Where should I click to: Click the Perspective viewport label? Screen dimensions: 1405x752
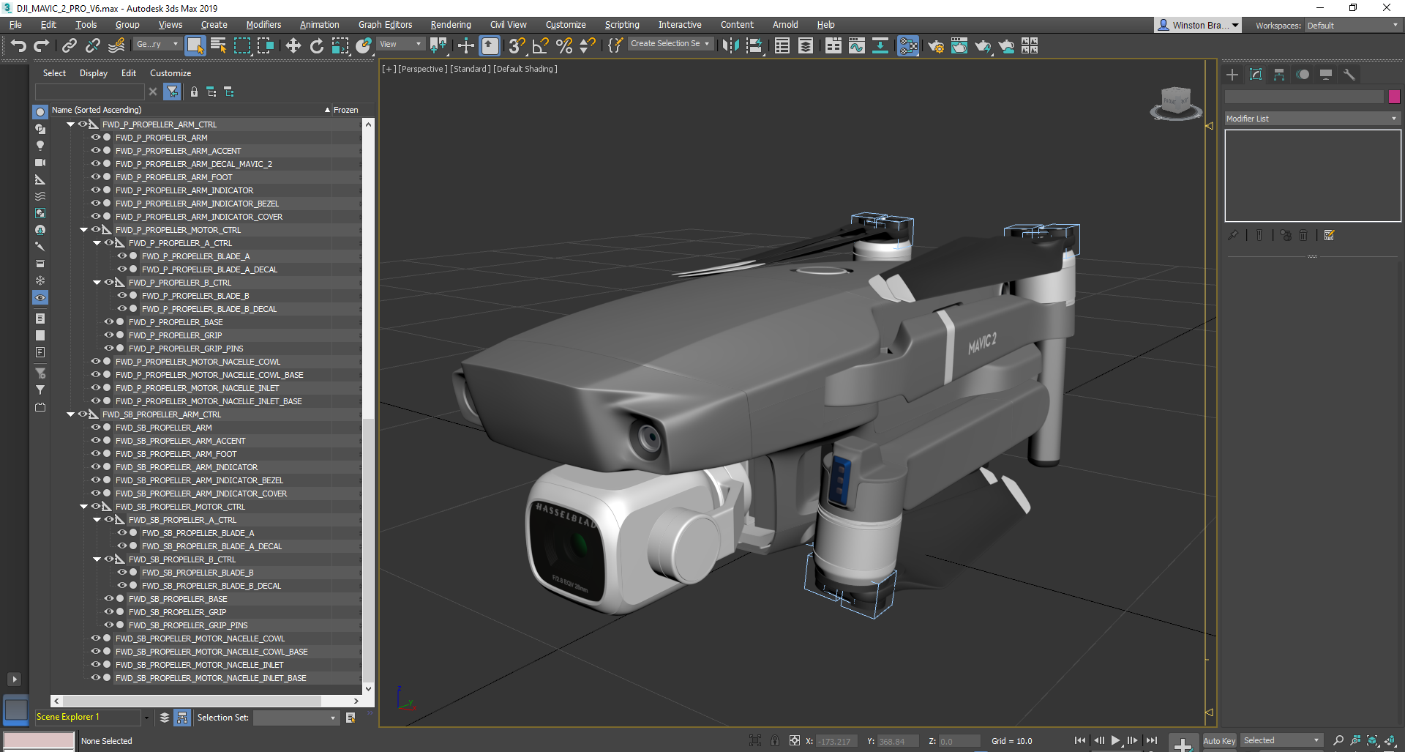tap(422, 69)
